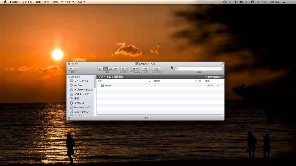Viewport: 296px width, 166px height.
Task: Sort by the 変更日 column header
Action: tap(169, 81)
